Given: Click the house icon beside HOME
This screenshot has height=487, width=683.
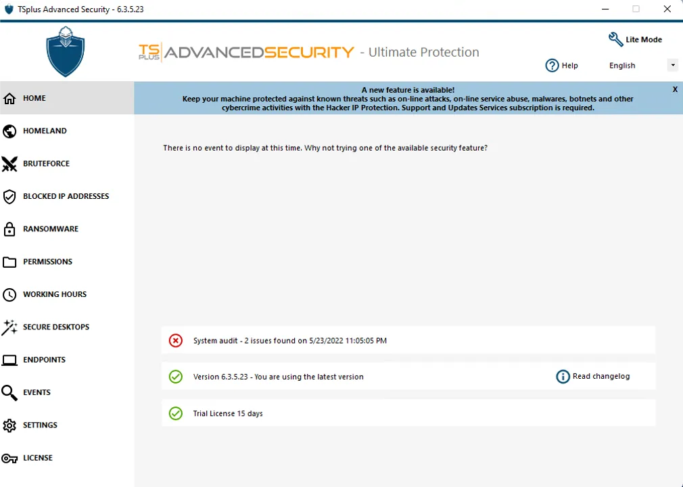Looking at the screenshot, I should (9, 99).
